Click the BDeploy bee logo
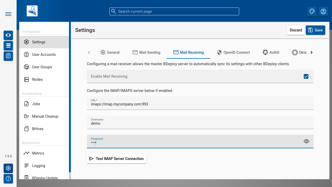Viewport: 332px width, 187px height. pos(32,11)
